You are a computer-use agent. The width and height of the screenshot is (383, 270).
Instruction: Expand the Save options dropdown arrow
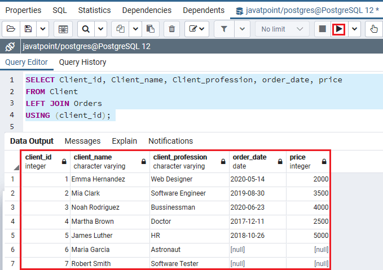click(43, 29)
